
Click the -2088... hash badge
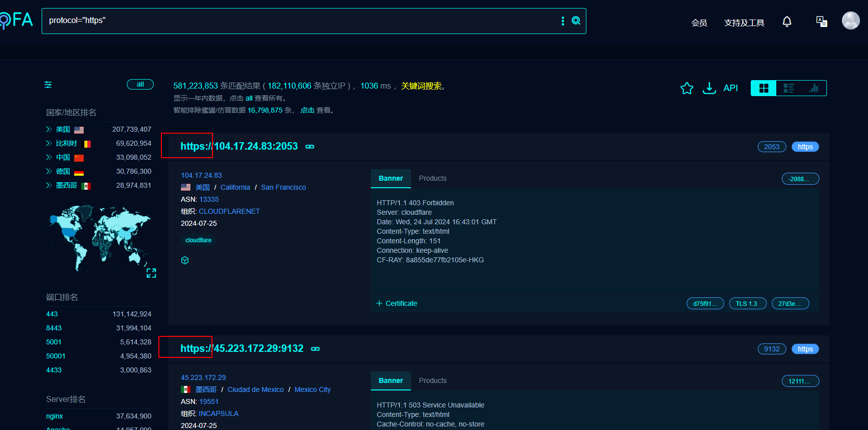(800, 179)
